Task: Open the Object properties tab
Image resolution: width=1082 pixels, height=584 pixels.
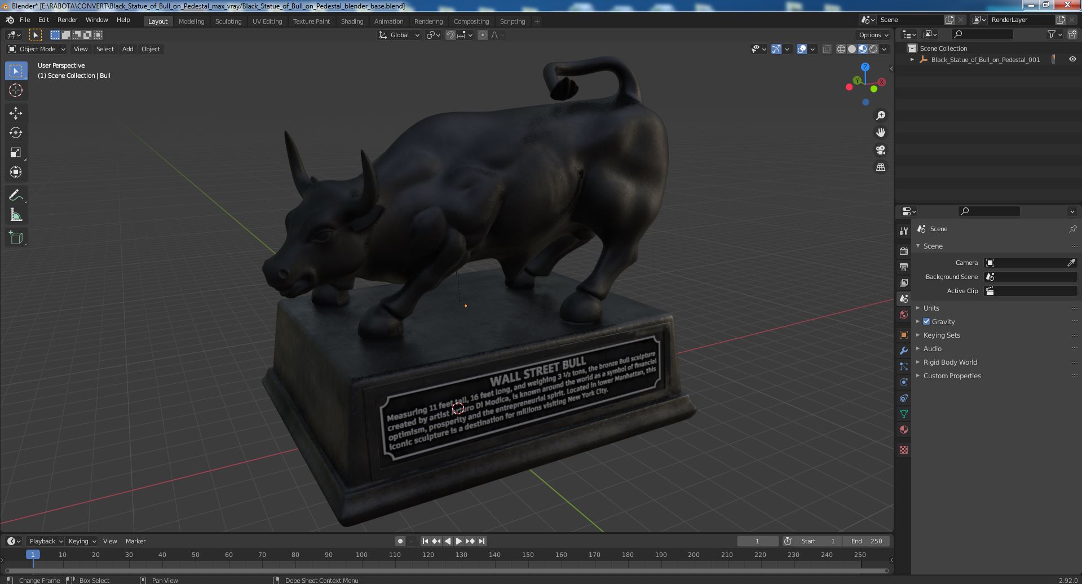Action: coord(904,335)
